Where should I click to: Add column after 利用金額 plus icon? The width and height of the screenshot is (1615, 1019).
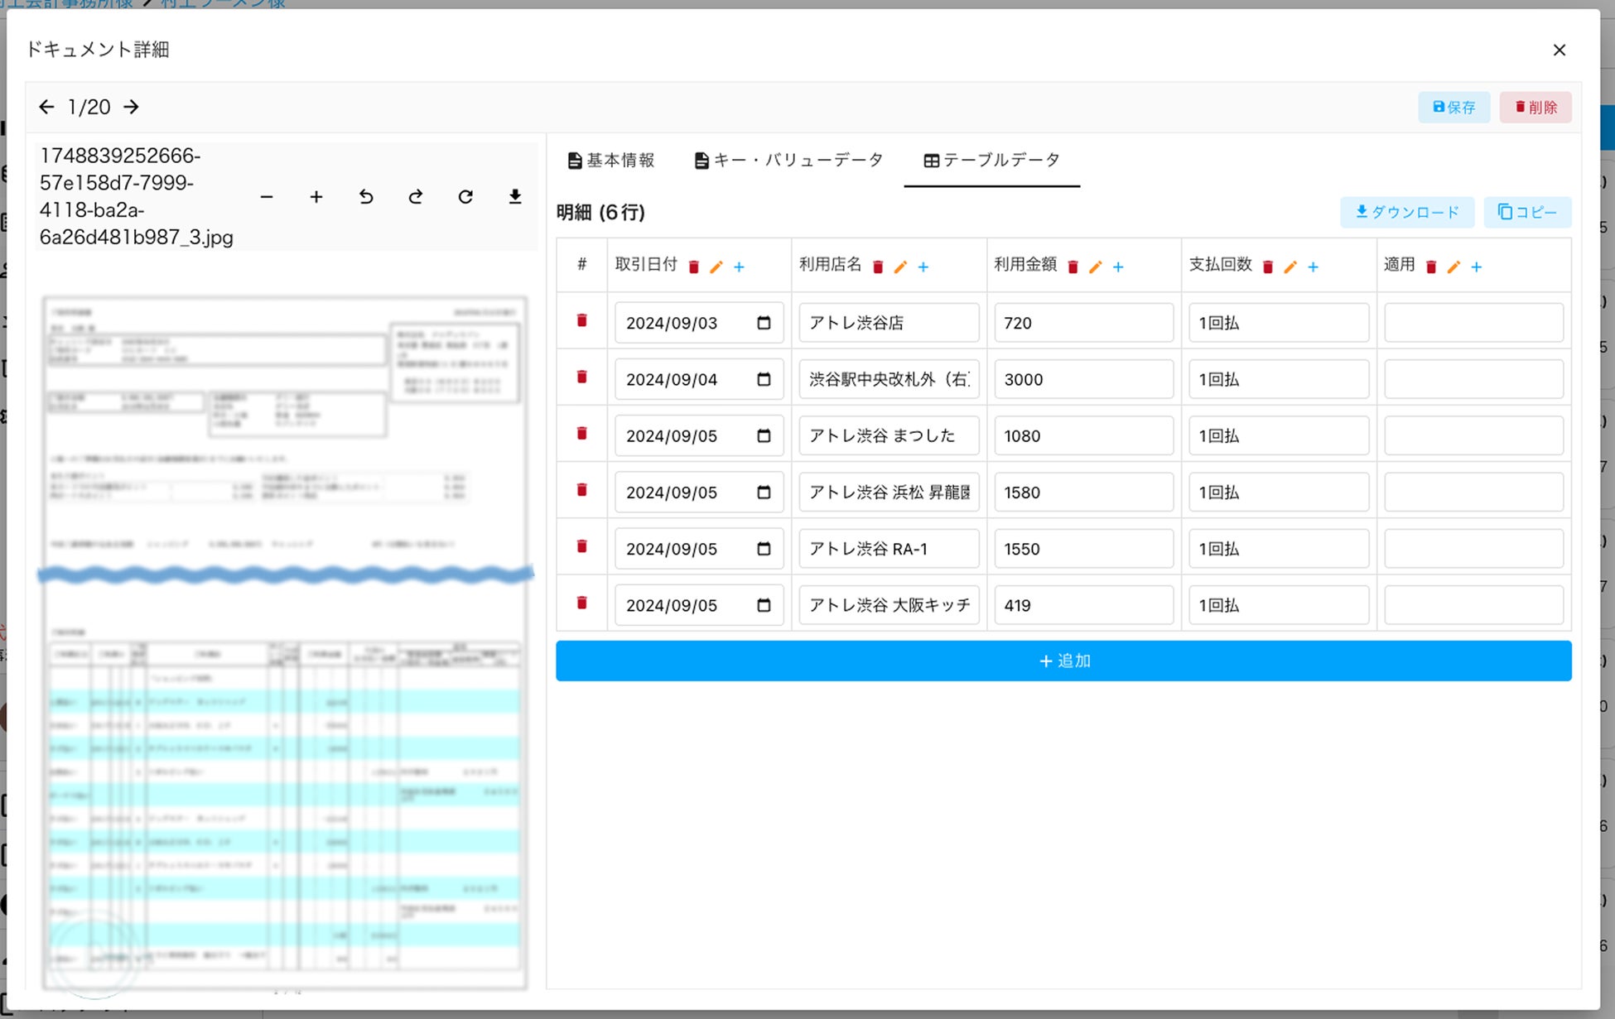(x=1118, y=267)
